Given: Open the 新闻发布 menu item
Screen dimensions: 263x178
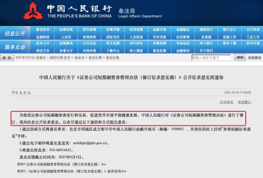Looking at the screenshot, I should pos(43,30).
